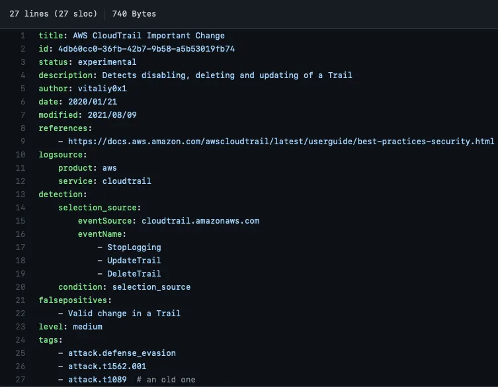Screen dimensions: 498x387
Task: Click the AWS best-practices-security documentation URL
Action: coord(281,142)
